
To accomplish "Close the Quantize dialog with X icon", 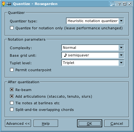I will point(130,4).
